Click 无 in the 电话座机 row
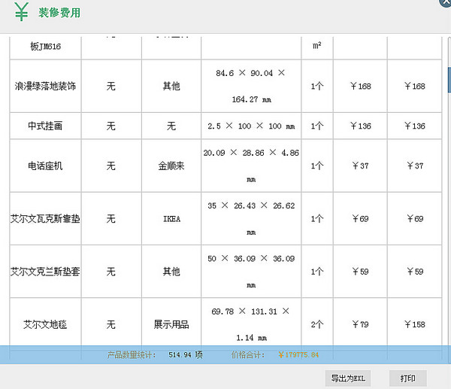The width and height of the screenshot is (451, 389). pos(111,166)
